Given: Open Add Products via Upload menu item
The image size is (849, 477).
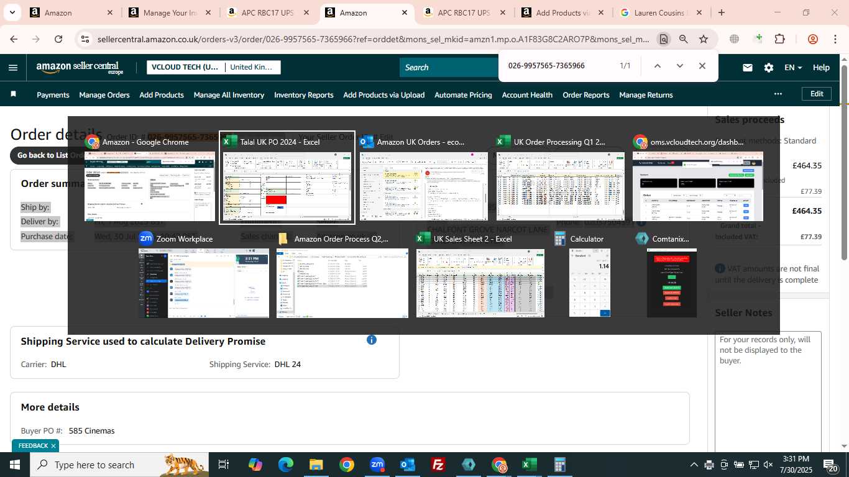Looking at the screenshot, I should 384,95.
